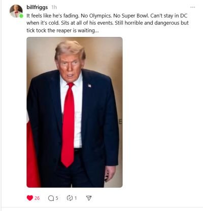This screenshot has height=211, width=203.
Task: Open the three-dot more options menu
Action: pyautogui.click(x=193, y=7)
